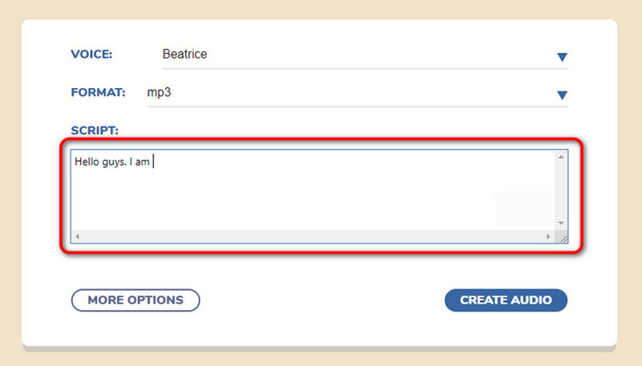Viewport: 642px width, 366px height.
Task: Click the scroll right arrow under script
Action: coord(548,237)
